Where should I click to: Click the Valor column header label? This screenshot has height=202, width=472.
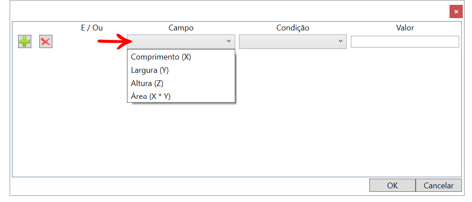(x=405, y=28)
